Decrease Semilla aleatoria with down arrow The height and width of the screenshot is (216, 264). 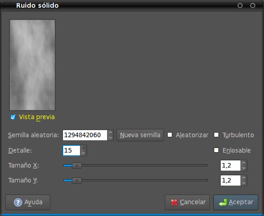110,138
